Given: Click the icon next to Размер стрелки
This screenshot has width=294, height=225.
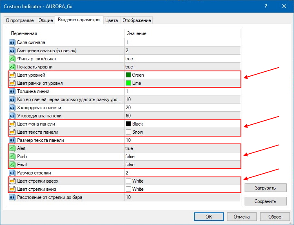Looking at the screenshot, I should click(12, 173).
